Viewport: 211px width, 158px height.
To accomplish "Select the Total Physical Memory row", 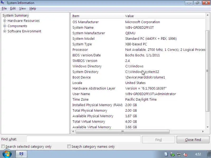I will coord(138,110).
